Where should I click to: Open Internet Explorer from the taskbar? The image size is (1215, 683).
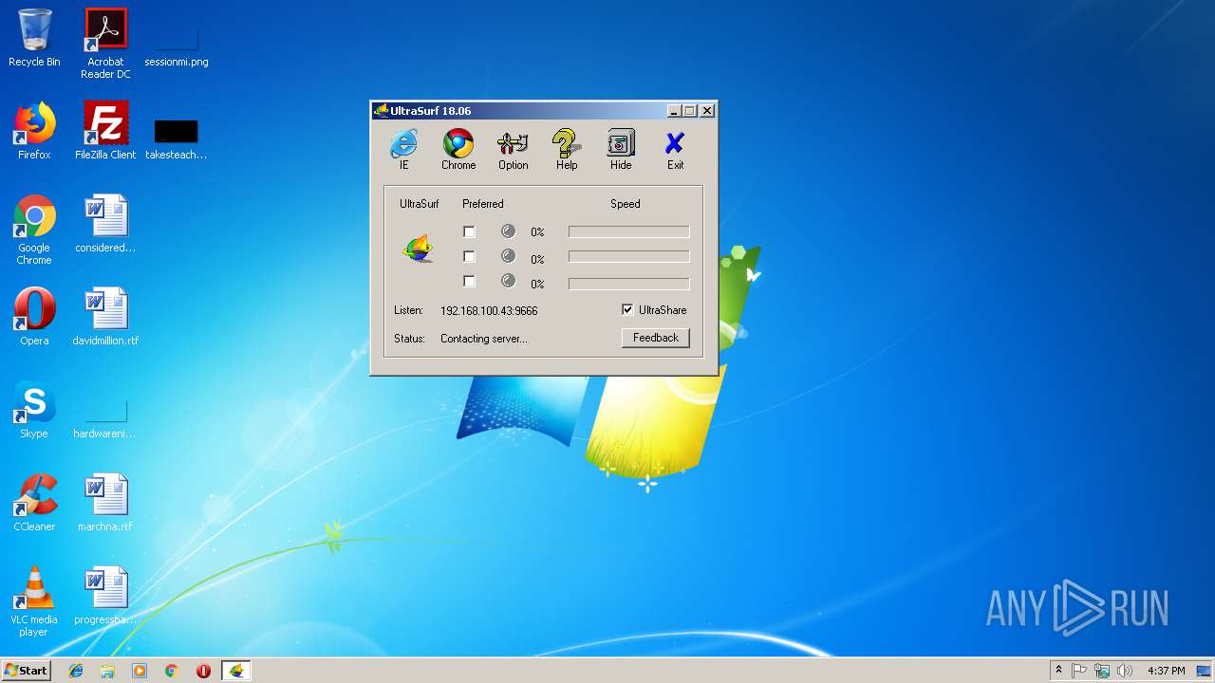click(76, 671)
